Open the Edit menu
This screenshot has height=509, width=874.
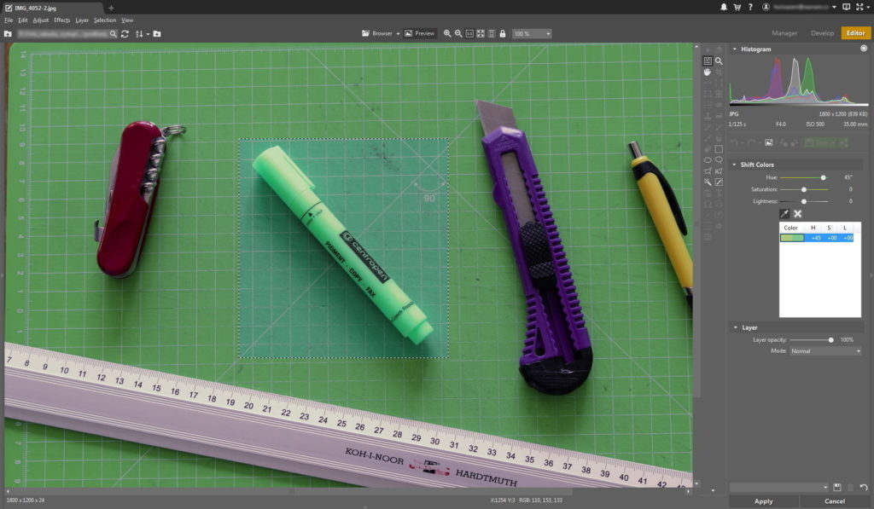(x=22, y=20)
